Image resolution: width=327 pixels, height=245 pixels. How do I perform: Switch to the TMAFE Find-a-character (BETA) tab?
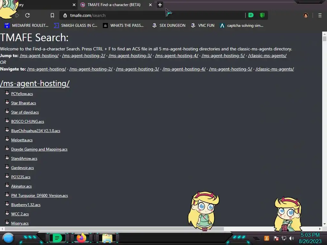click(114, 5)
